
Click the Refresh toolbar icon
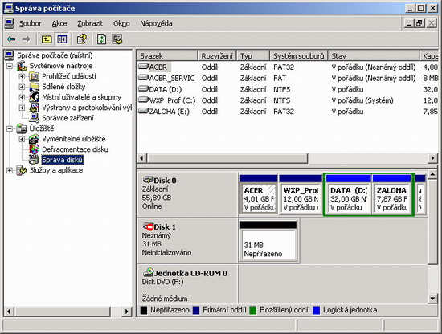(x=101, y=39)
